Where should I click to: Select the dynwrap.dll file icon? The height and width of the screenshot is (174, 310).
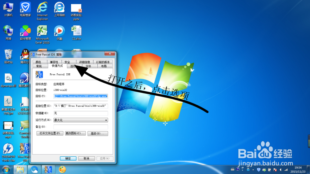(8, 80)
